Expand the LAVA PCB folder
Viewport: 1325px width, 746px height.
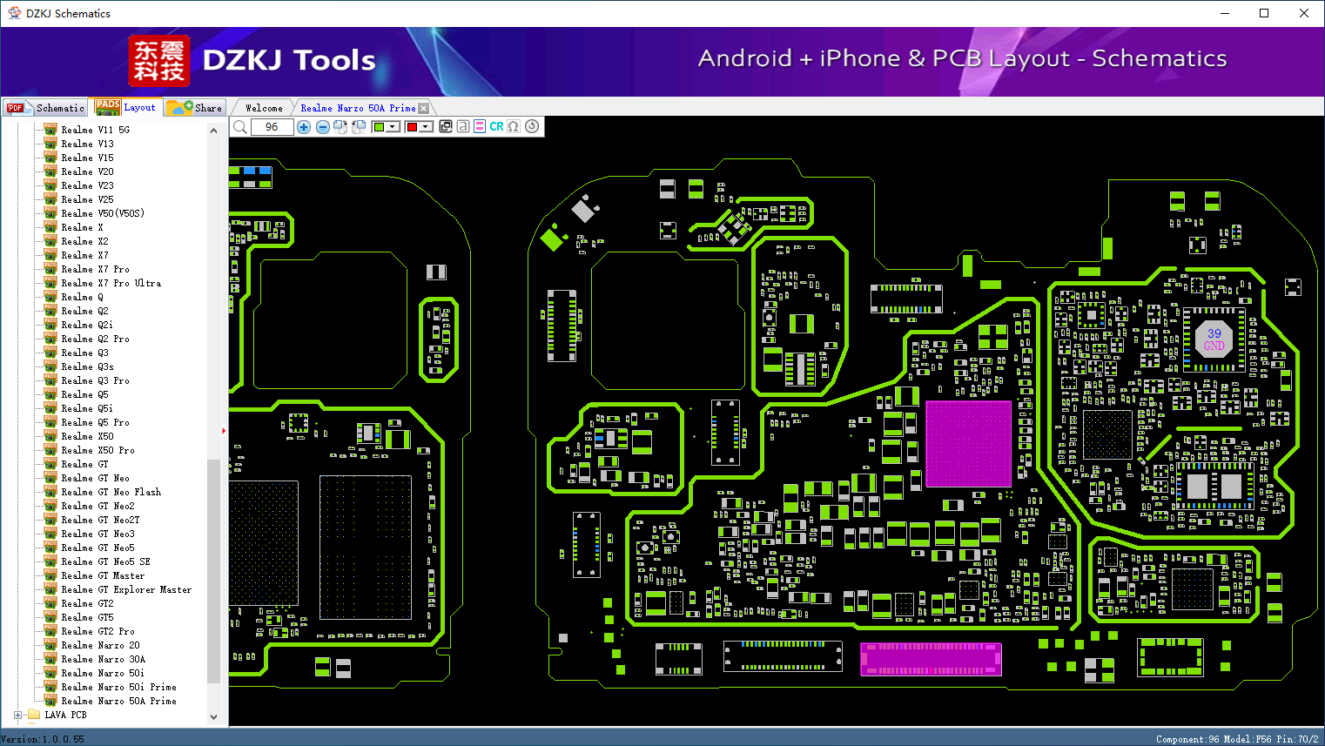[x=17, y=716]
